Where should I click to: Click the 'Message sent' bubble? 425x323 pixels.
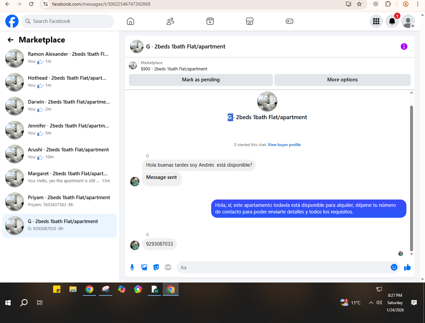[162, 179]
